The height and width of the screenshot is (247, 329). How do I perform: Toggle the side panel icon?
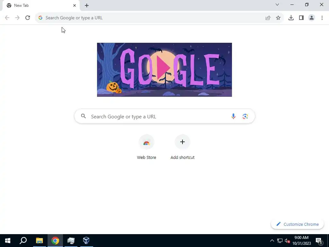301,18
